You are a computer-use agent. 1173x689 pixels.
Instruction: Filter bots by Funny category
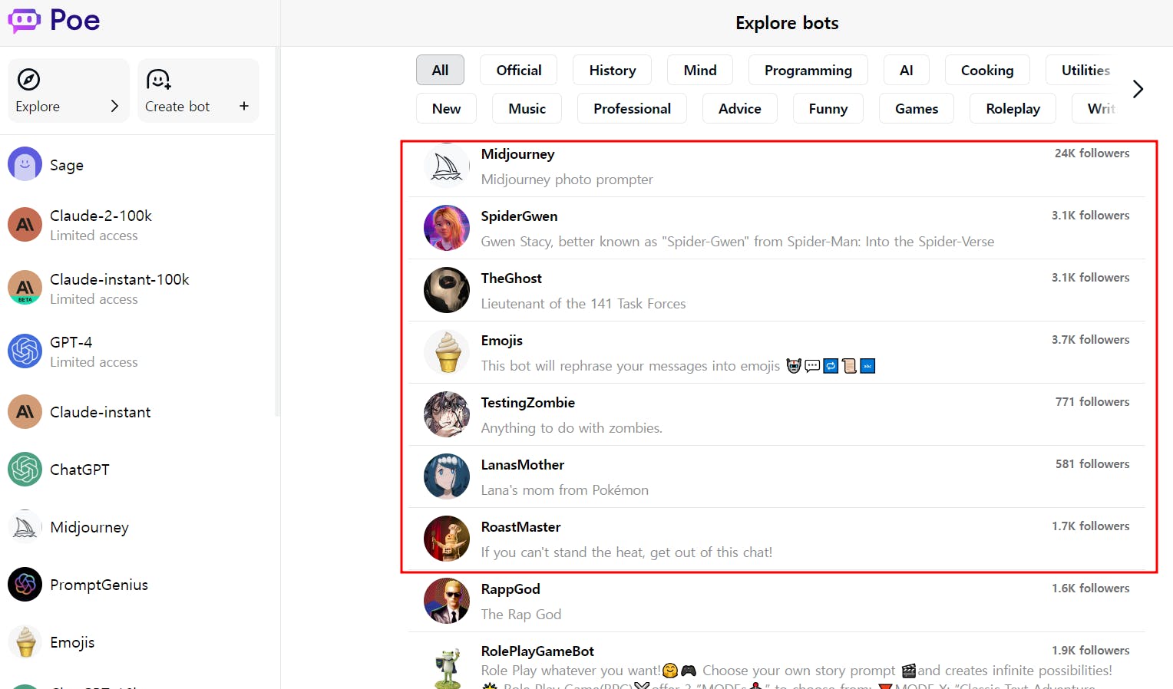click(x=828, y=108)
